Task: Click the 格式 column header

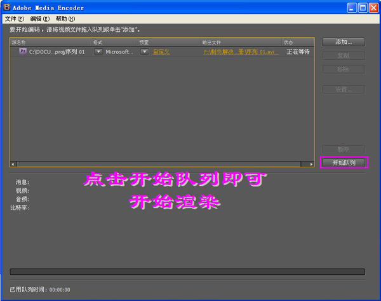Action: [114, 43]
